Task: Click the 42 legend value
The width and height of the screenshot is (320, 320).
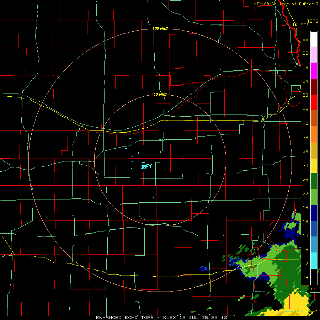Action: (305, 123)
